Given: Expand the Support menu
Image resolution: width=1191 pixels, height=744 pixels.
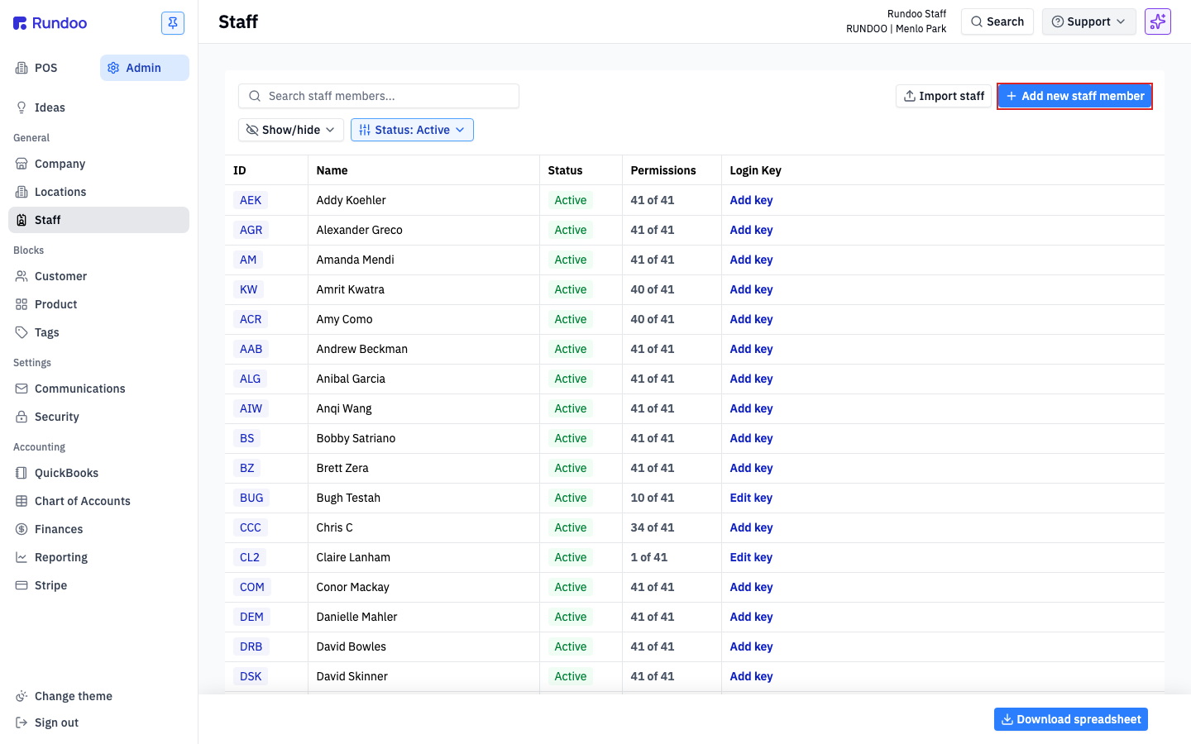Looking at the screenshot, I should 1088,21.
